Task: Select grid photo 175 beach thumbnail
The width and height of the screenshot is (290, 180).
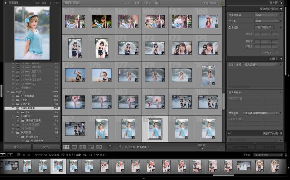Action: point(75,75)
